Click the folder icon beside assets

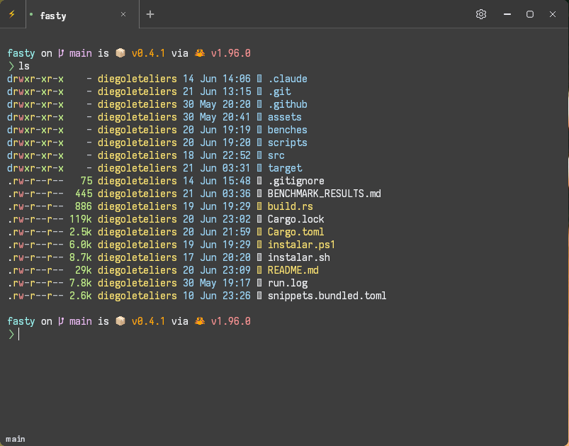(259, 117)
